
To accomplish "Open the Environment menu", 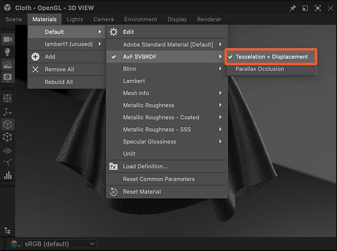I will [140, 19].
